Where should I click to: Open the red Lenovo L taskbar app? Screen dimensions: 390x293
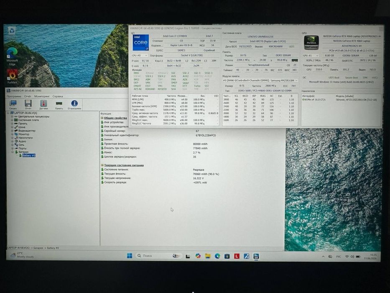point(237,256)
